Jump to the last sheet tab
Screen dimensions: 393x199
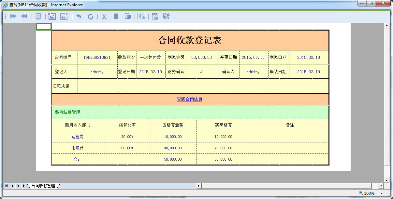pos(24,186)
